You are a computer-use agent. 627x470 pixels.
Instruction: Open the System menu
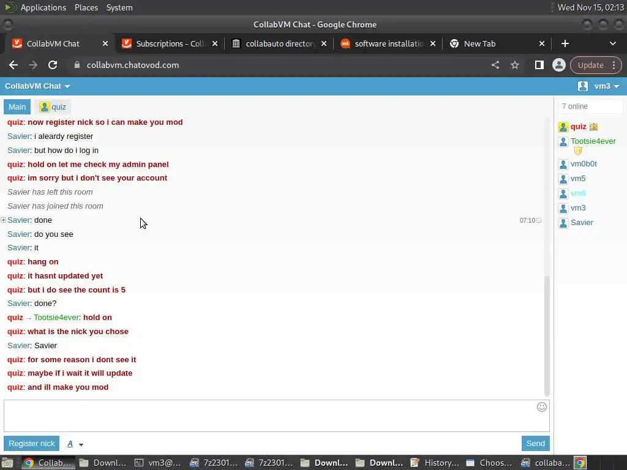click(119, 7)
